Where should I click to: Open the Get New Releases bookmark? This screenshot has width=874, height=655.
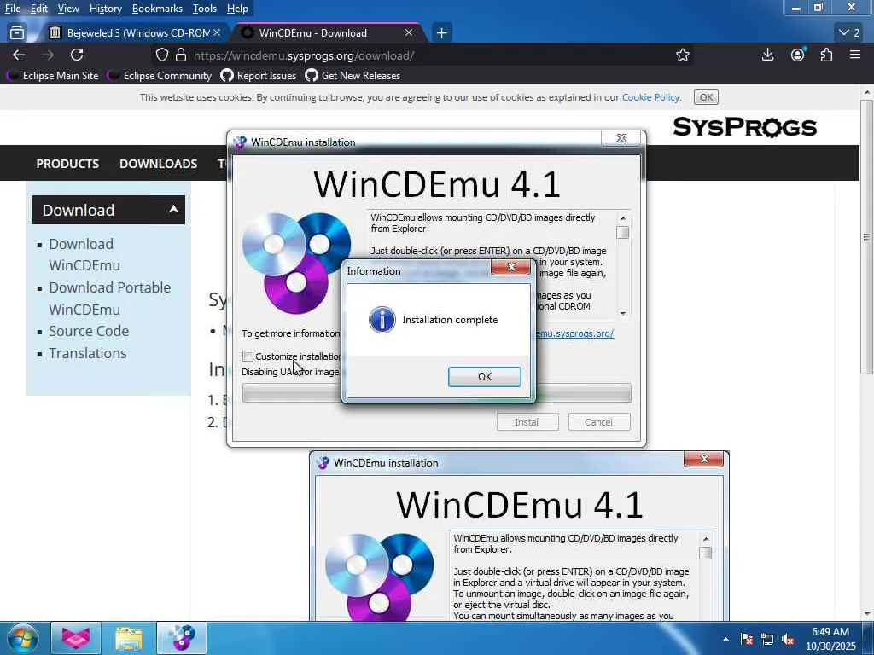353,76
